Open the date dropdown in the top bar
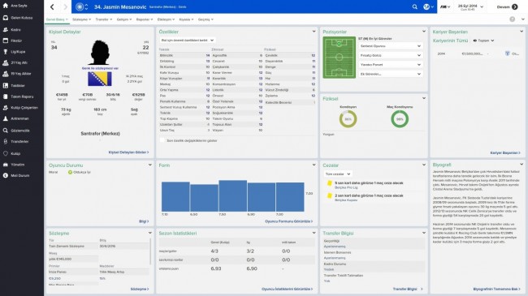Screen dimensions: 528x296 (x=470, y=6)
